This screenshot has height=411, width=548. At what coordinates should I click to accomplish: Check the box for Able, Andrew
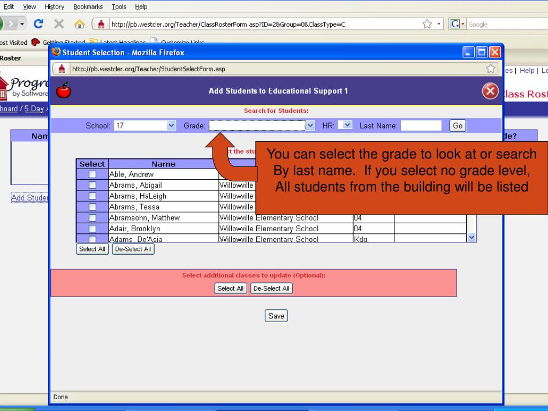pyautogui.click(x=92, y=174)
